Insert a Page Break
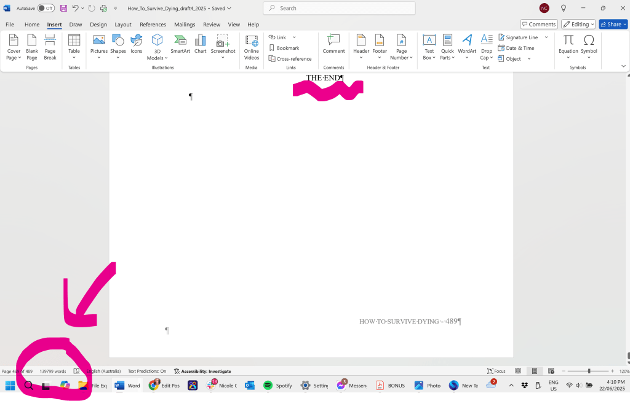The height and width of the screenshot is (401, 630). [50, 47]
